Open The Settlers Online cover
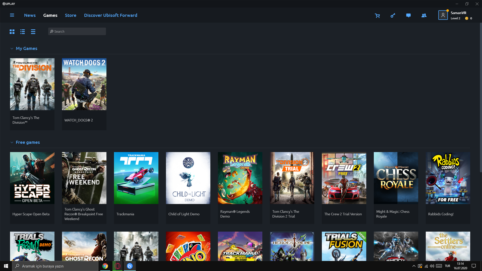This screenshot has width=482, height=271. (x=448, y=246)
